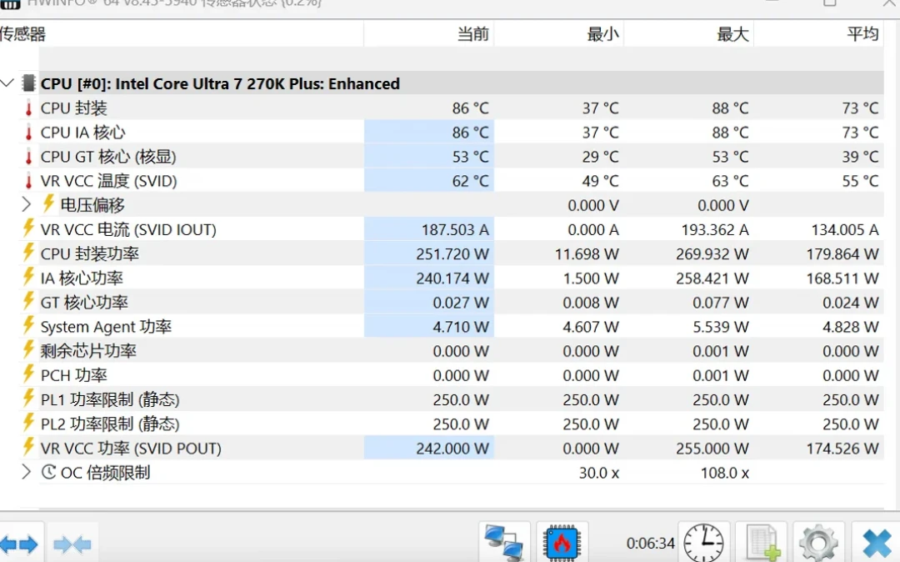Viewport: 900px width, 562px height.
Task: Select the CPU GT 核心 (核显) label
Action: [x=107, y=157]
